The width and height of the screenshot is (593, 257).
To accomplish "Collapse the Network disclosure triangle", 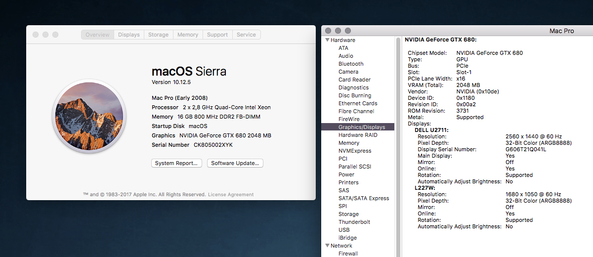I will 327,246.
